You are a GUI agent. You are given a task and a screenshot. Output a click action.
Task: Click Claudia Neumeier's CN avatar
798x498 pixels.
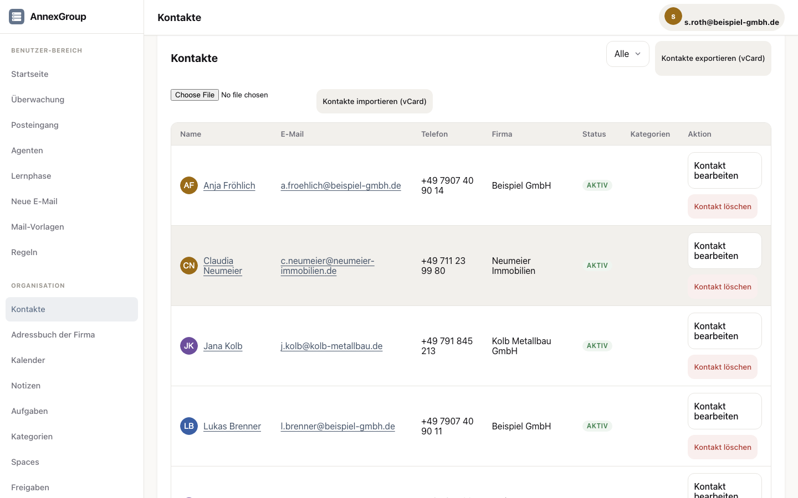pyautogui.click(x=189, y=266)
